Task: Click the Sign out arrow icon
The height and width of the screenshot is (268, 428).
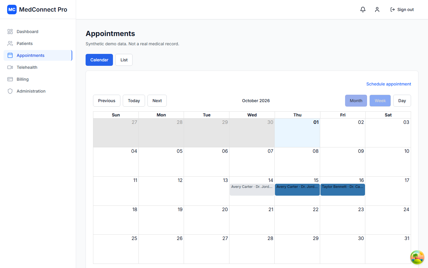Action: [393, 10]
